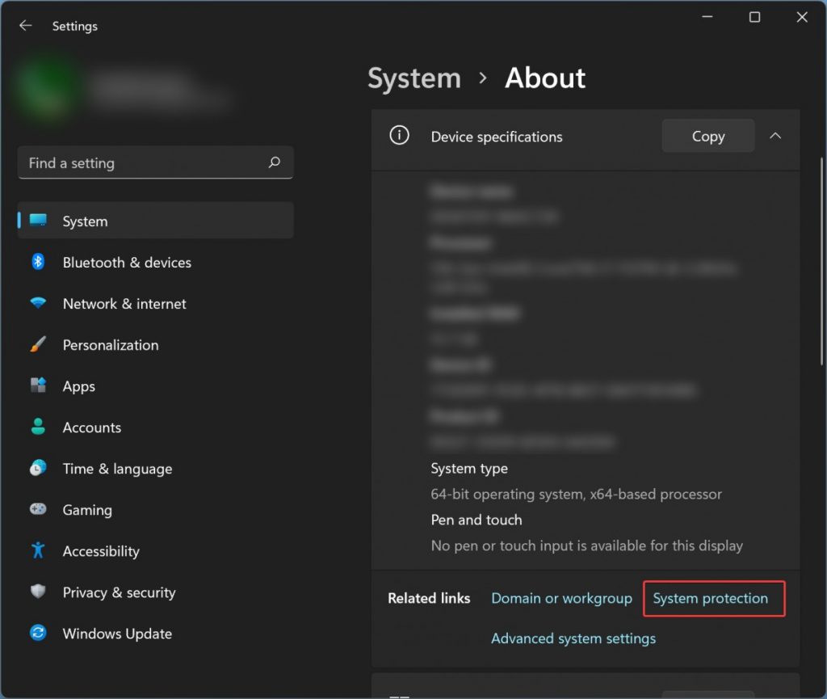Click the Network Wi-Fi icon
Viewport: 827px width, 699px height.
(38, 303)
